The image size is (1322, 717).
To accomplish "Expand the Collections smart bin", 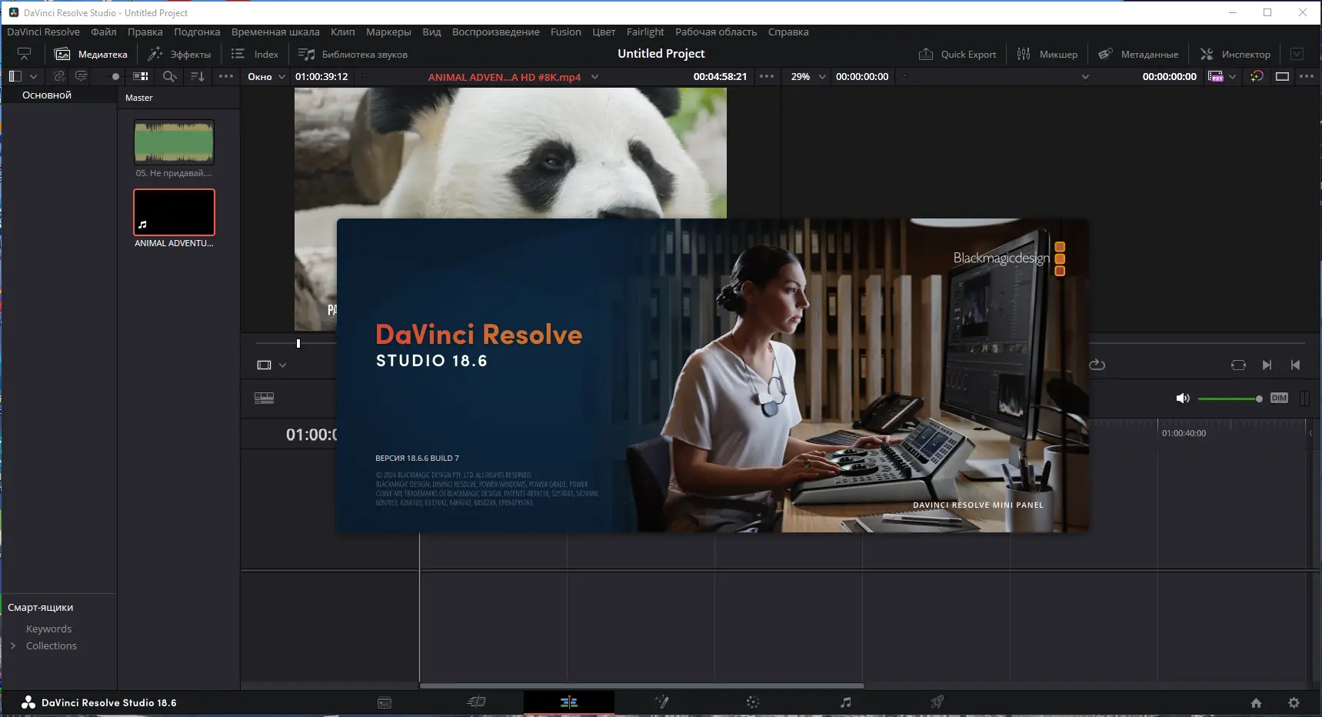I will [x=13, y=646].
